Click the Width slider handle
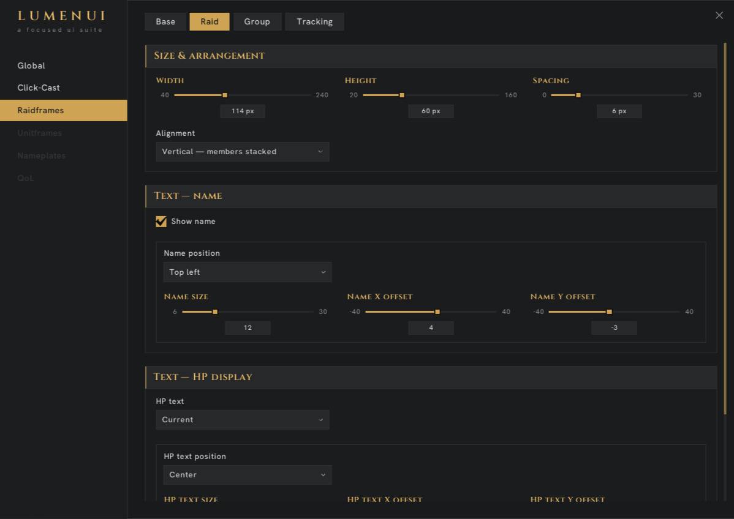734x519 pixels. click(x=225, y=95)
